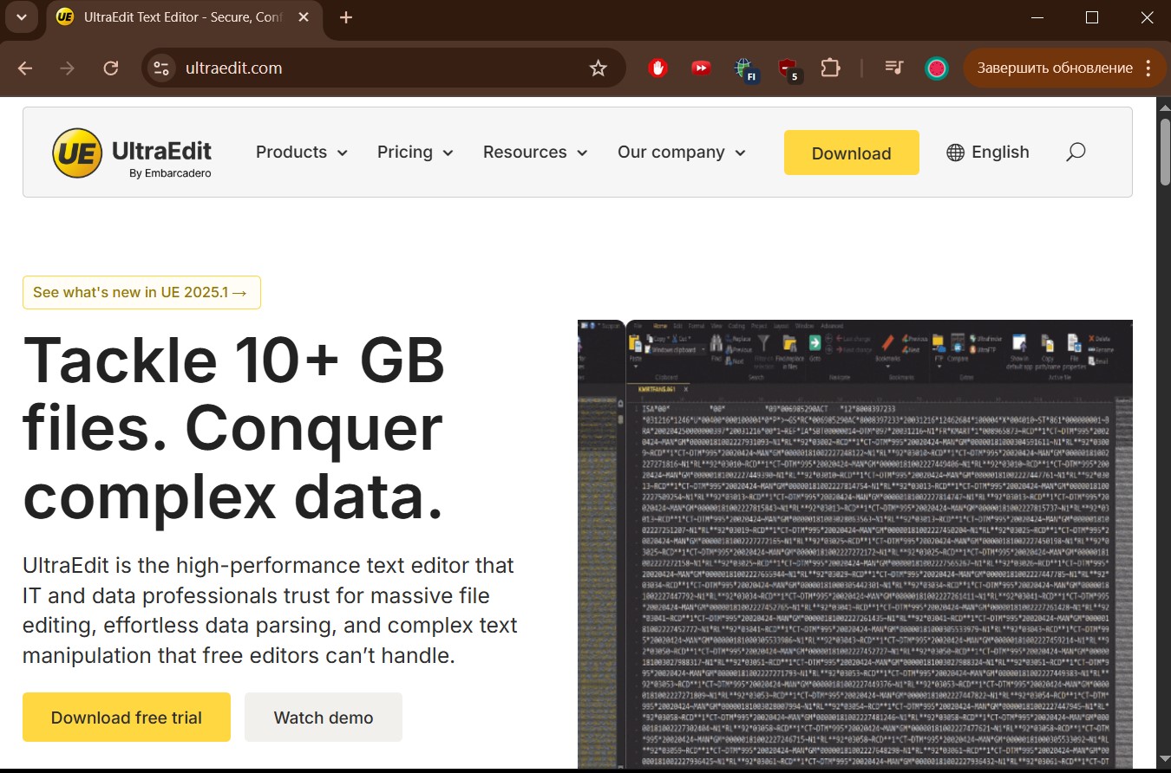This screenshot has width=1171, height=773.
Task: Open the red fast-forward video extension
Action: point(701,68)
